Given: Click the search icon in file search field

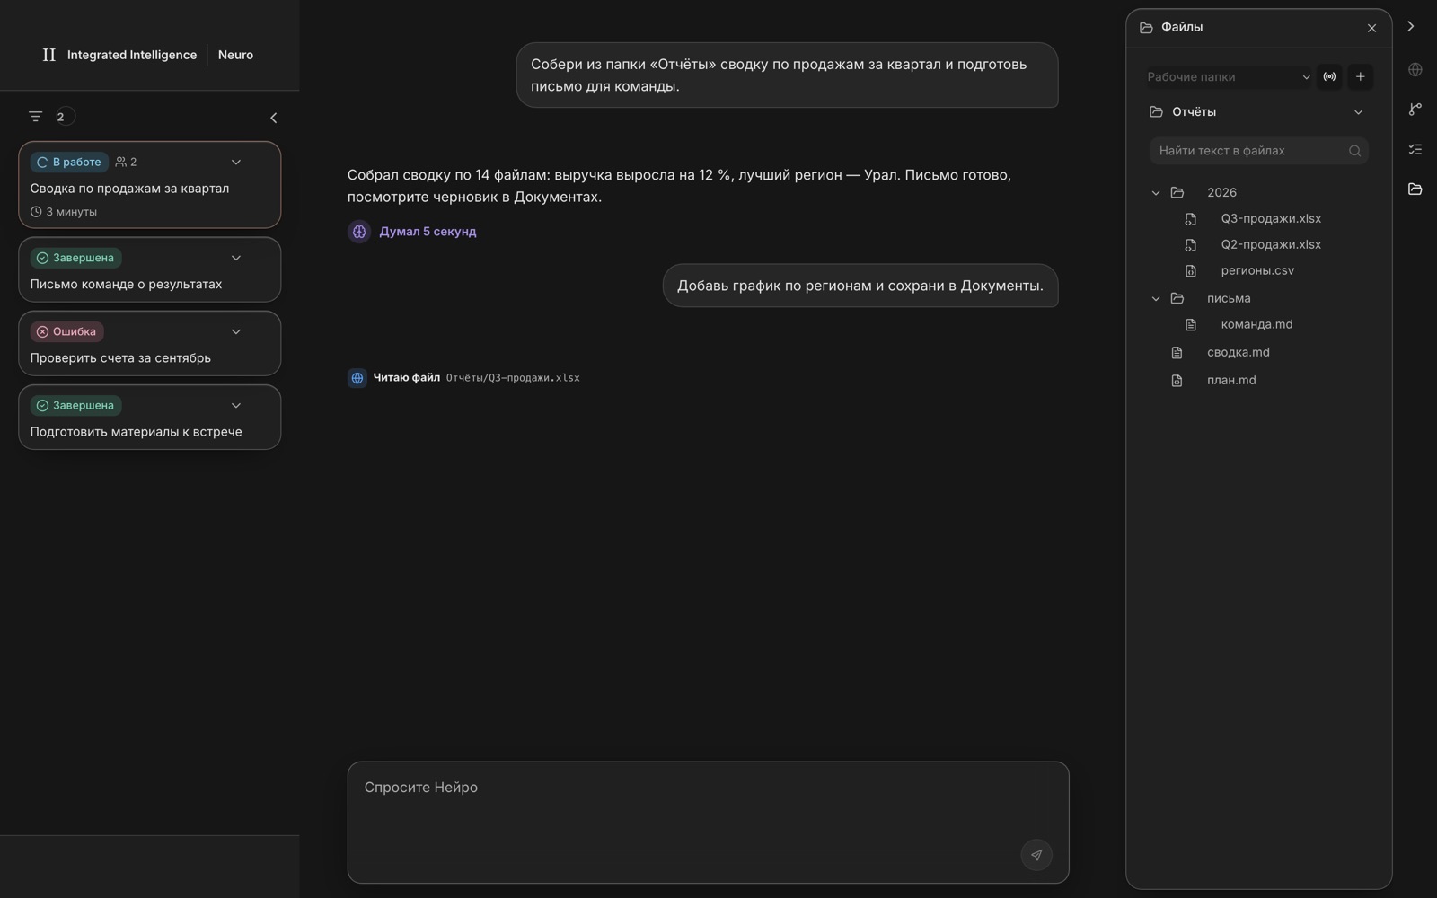Looking at the screenshot, I should (1354, 151).
